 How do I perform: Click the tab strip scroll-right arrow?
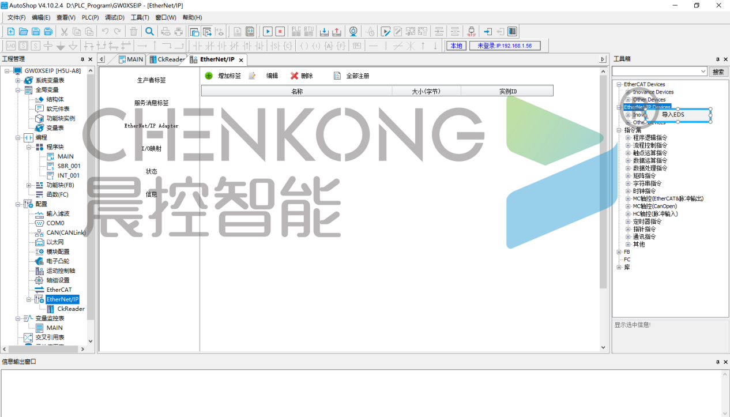coord(603,59)
